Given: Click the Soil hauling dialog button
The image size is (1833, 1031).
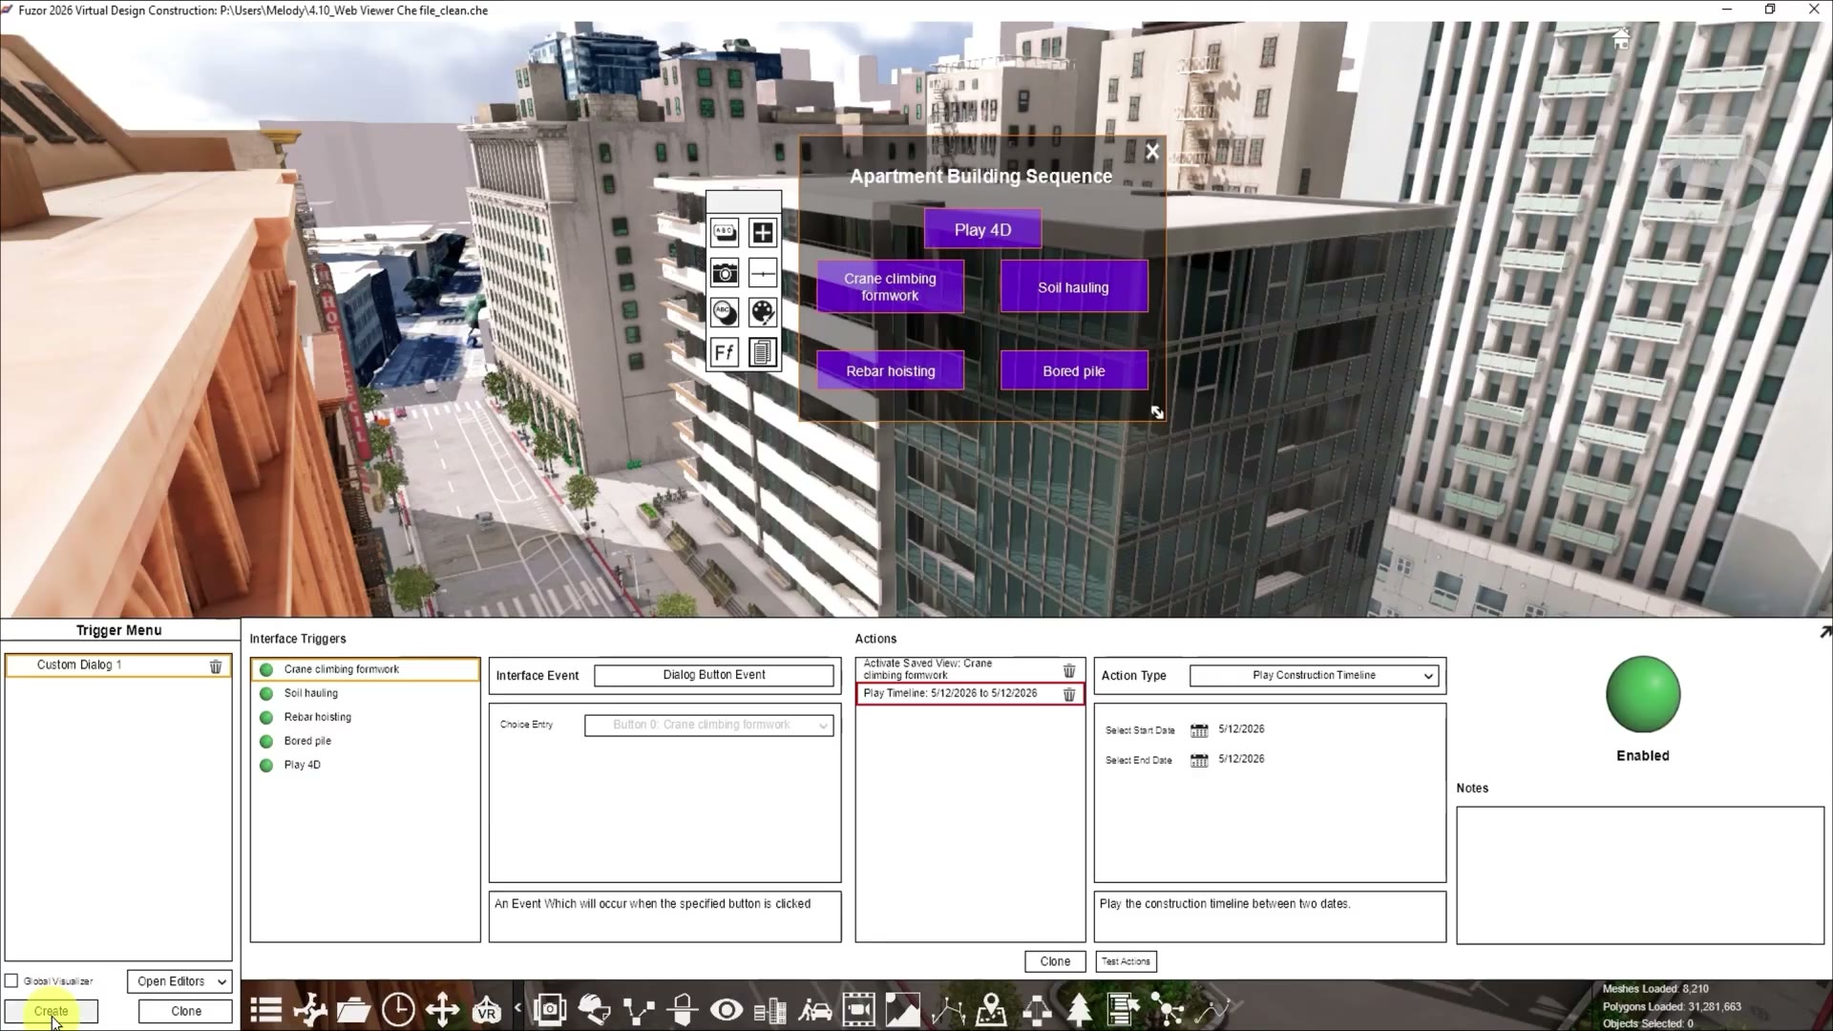Looking at the screenshot, I should coord(1074,287).
